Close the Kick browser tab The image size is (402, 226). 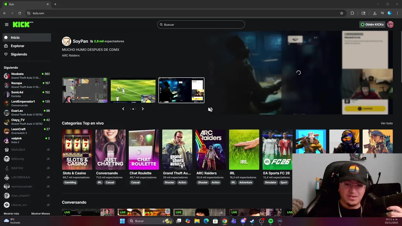tap(48, 4)
